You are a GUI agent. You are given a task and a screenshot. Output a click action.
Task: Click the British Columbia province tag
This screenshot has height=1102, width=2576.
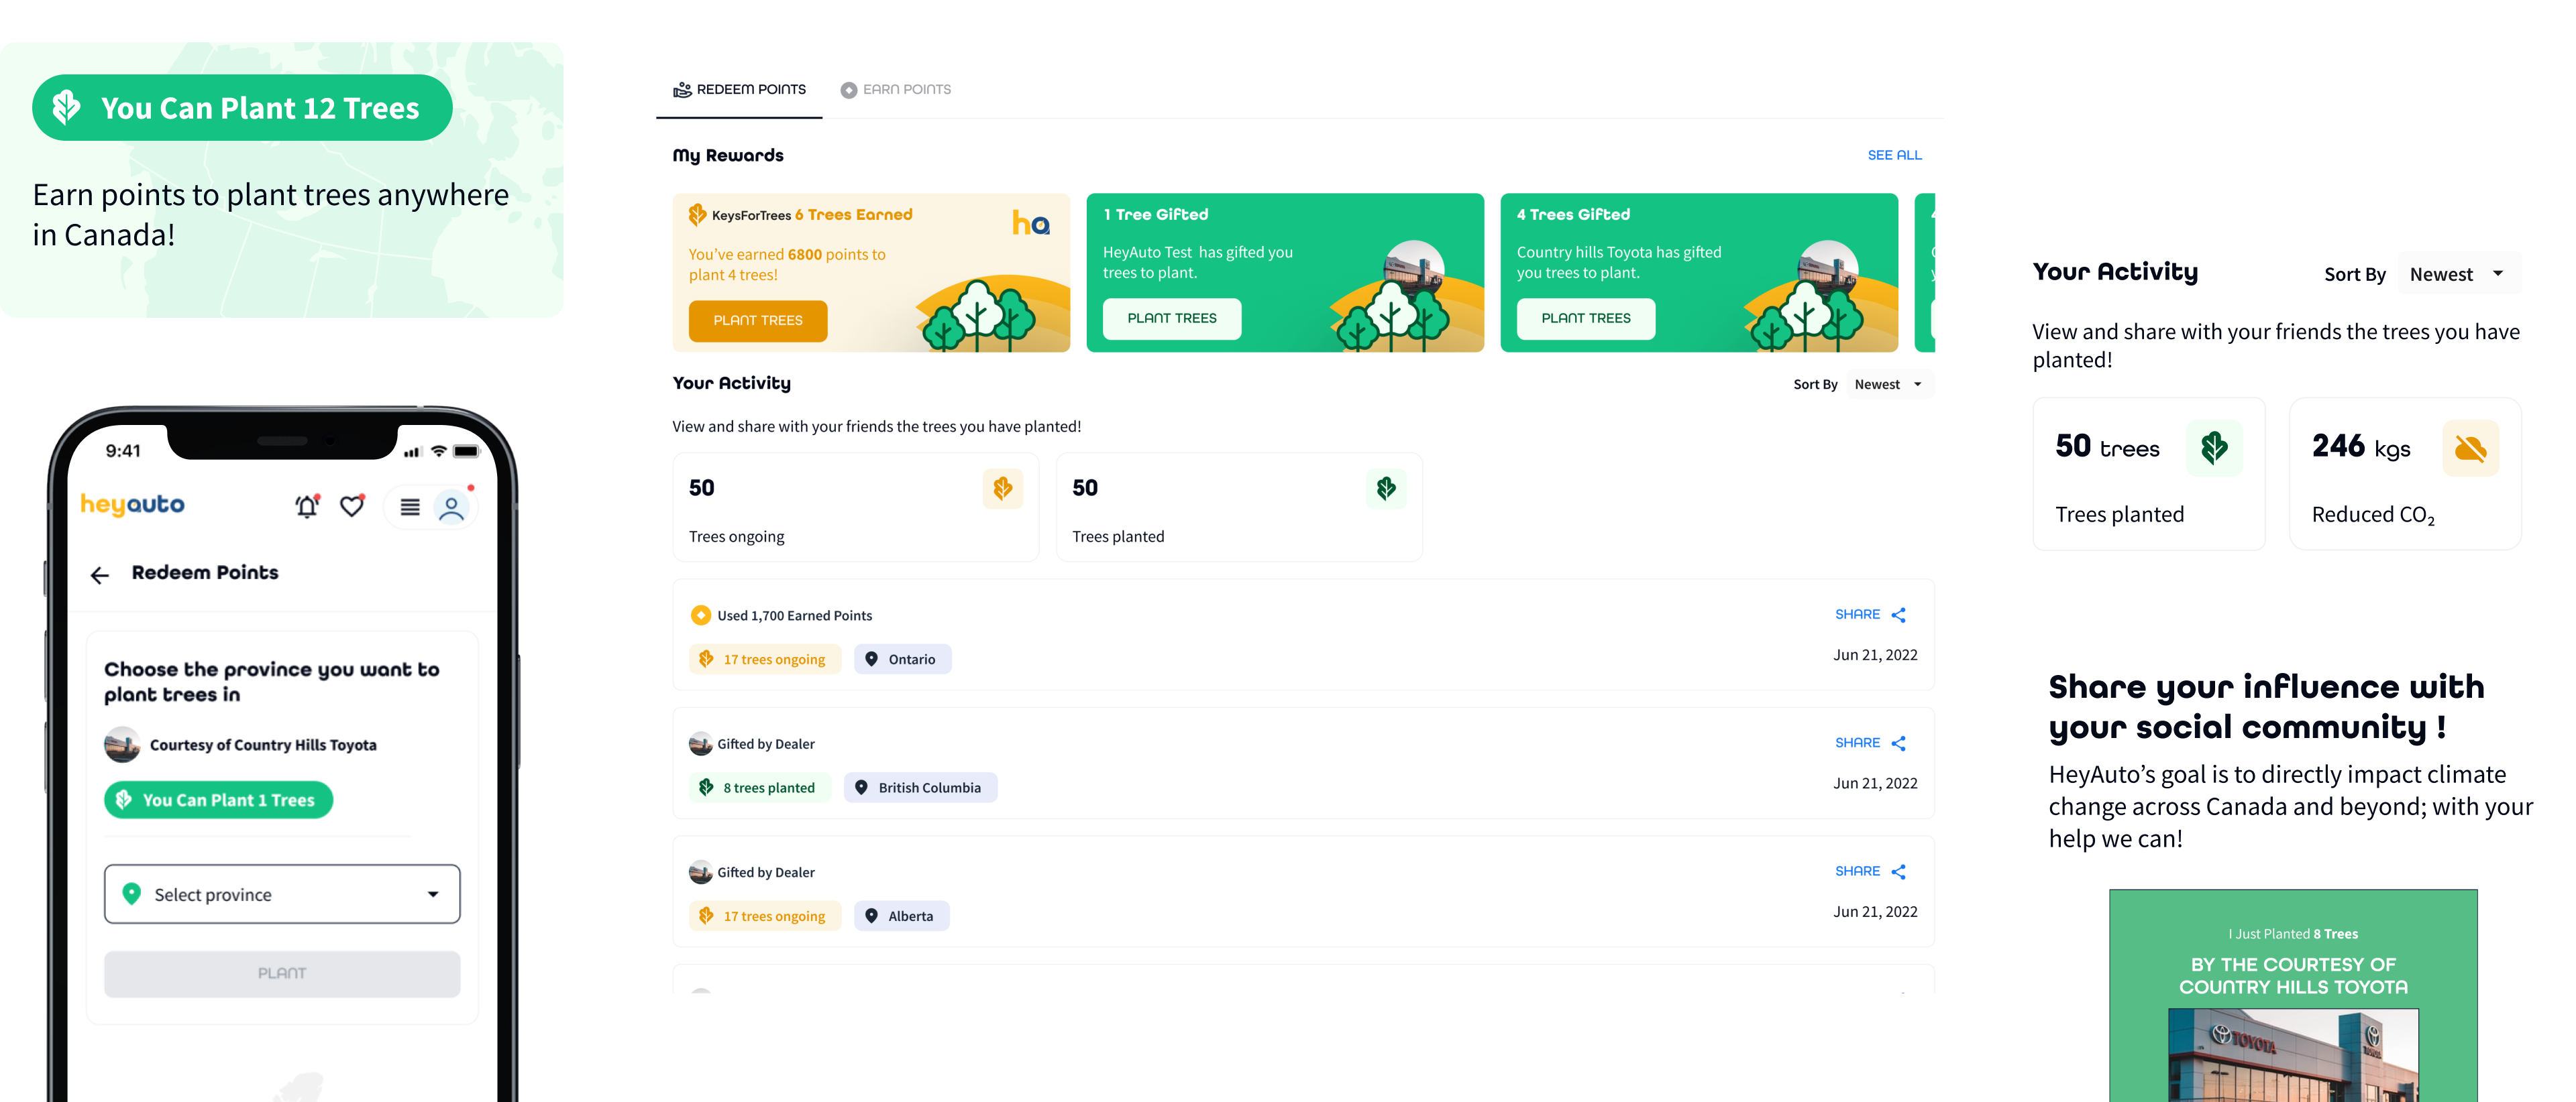(920, 787)
